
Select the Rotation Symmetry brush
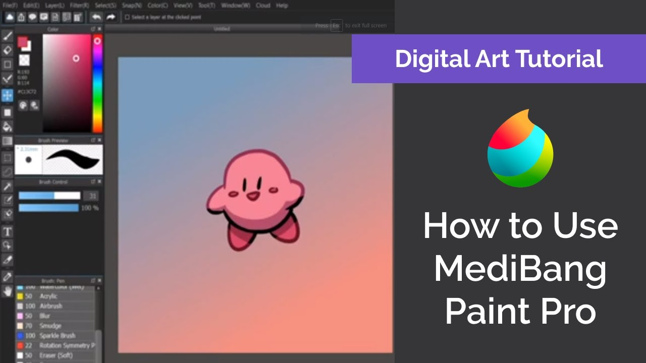pyautogui.click(x=55, y=345)
